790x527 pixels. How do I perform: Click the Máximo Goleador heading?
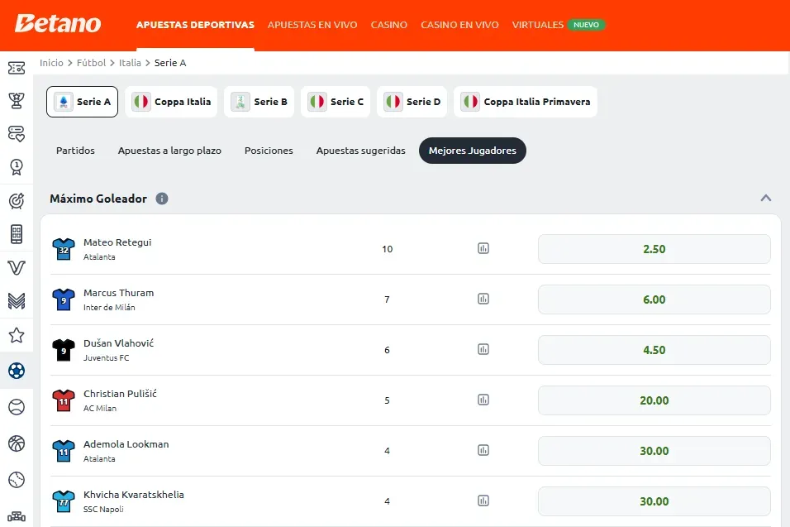pyautogui.click(x=98, y=199)
